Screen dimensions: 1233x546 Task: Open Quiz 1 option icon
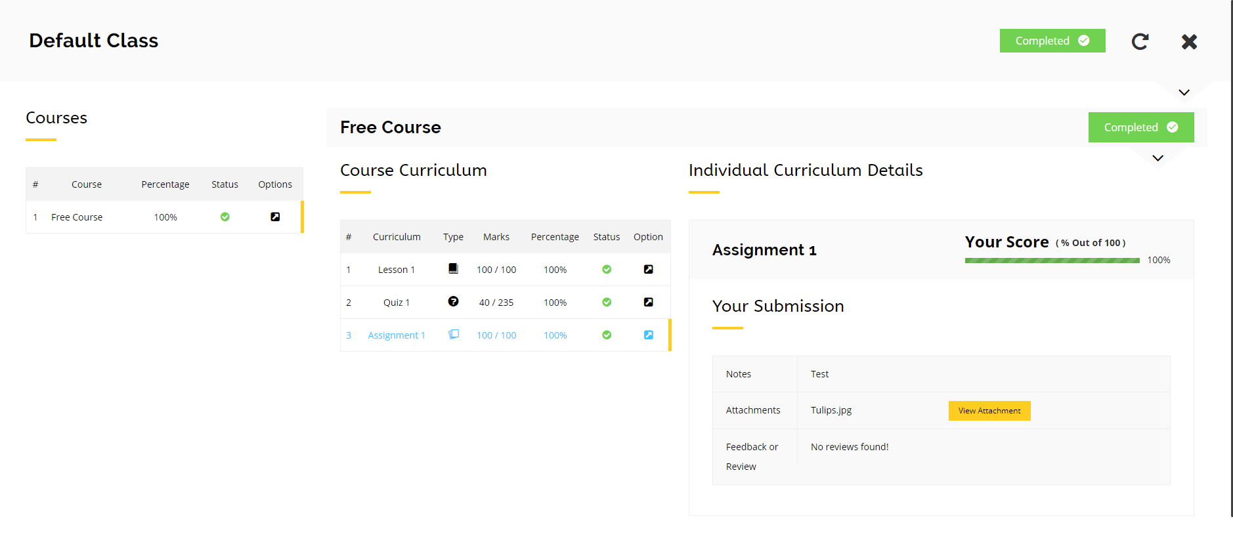[x=648, y=303]
